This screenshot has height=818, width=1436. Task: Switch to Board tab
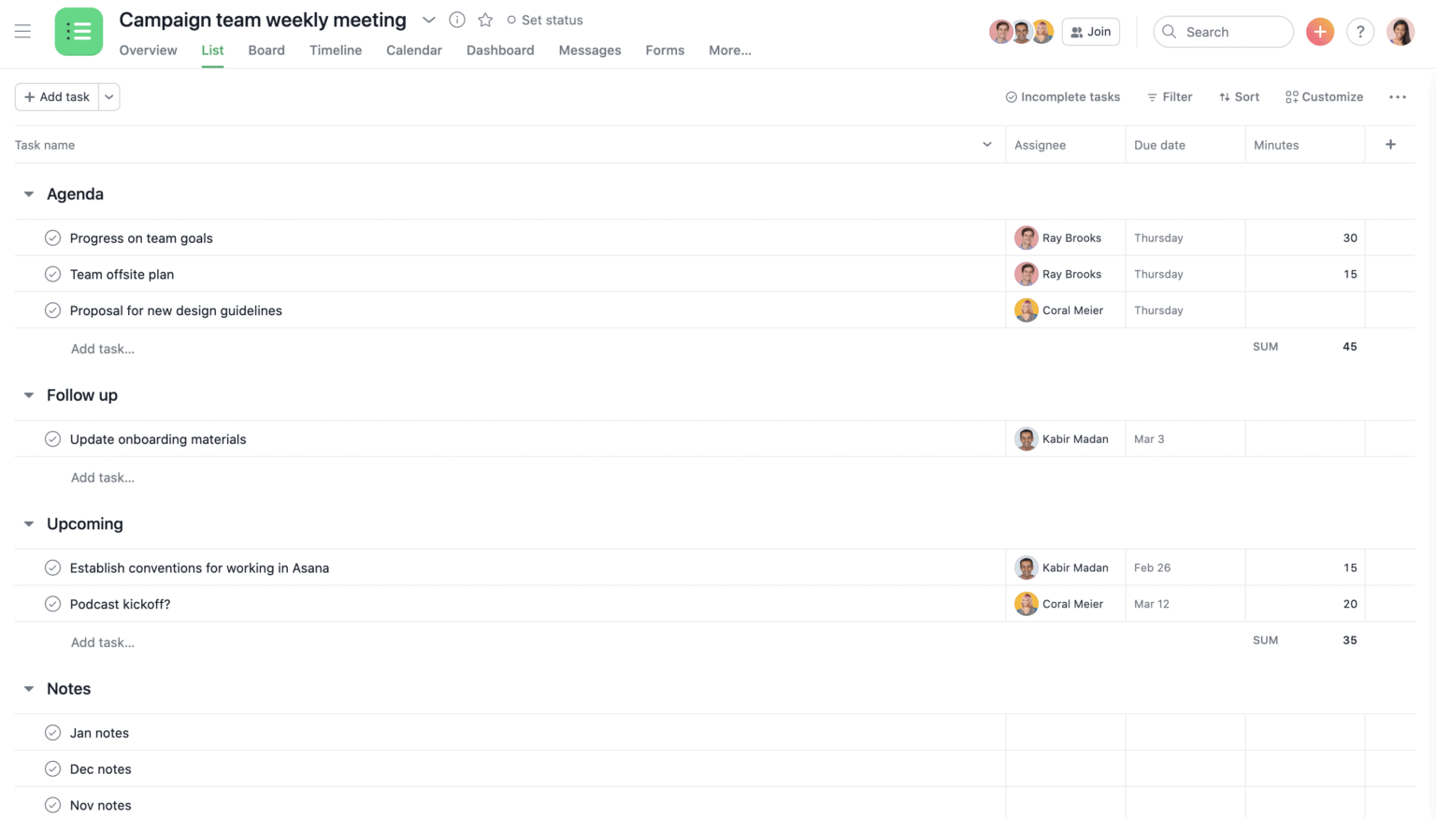(x=266, y=50)
